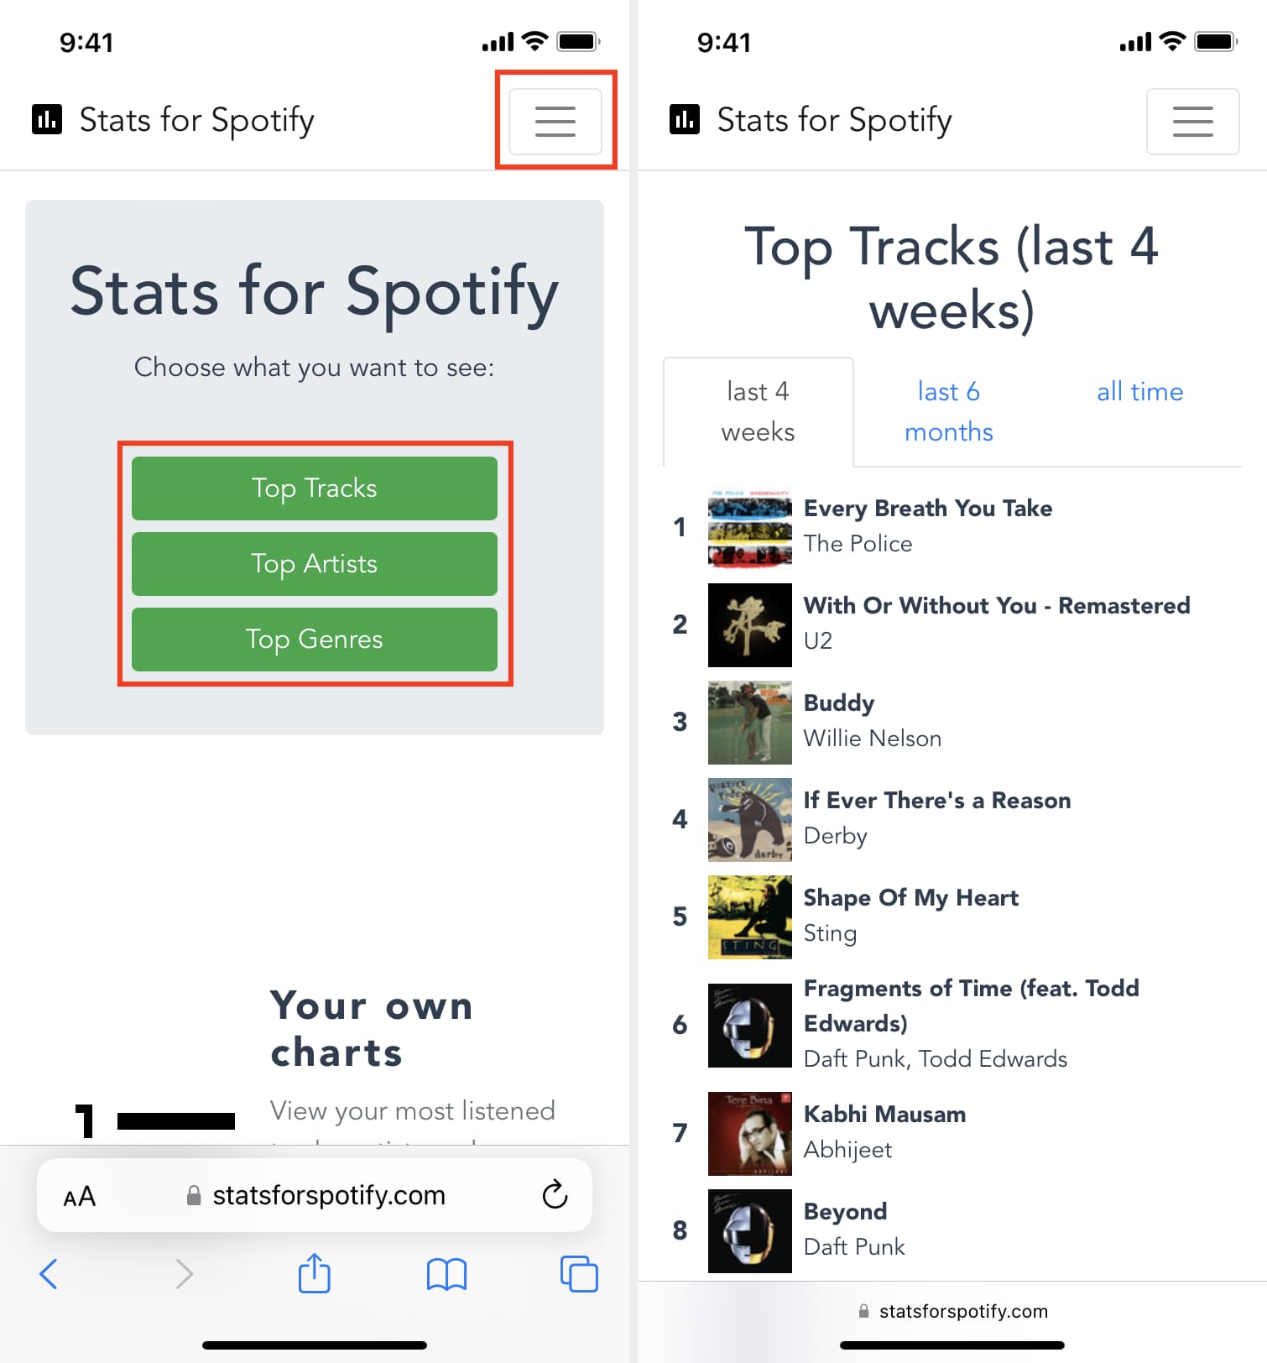Tap the Daft Punk Beyond album art
Screen dimensions: 1267x1363
(749, 1230)
